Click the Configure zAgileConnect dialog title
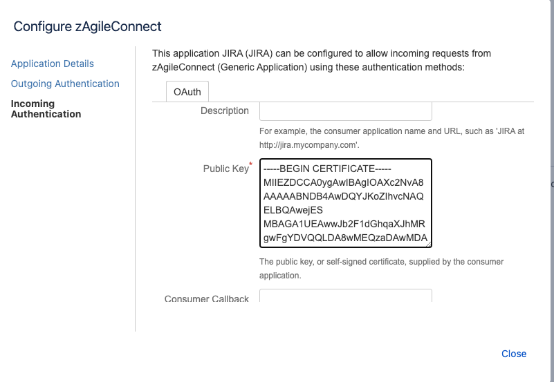The image size is (554, 382). [88, 27]
